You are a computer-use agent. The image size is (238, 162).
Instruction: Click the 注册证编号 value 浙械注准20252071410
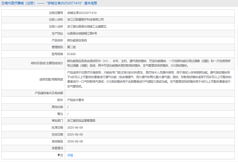coord(82,13)
